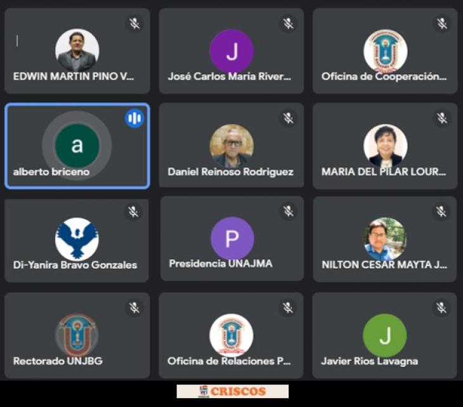
Task: Select the purple P avatar of Presidencia UNAJMA
Action: pyautogui.click(x=232, y=238)
